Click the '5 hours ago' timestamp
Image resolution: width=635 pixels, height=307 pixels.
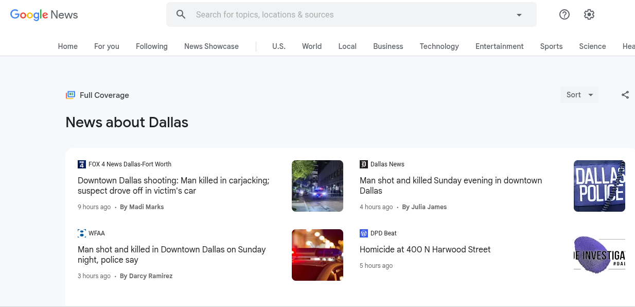376,266
